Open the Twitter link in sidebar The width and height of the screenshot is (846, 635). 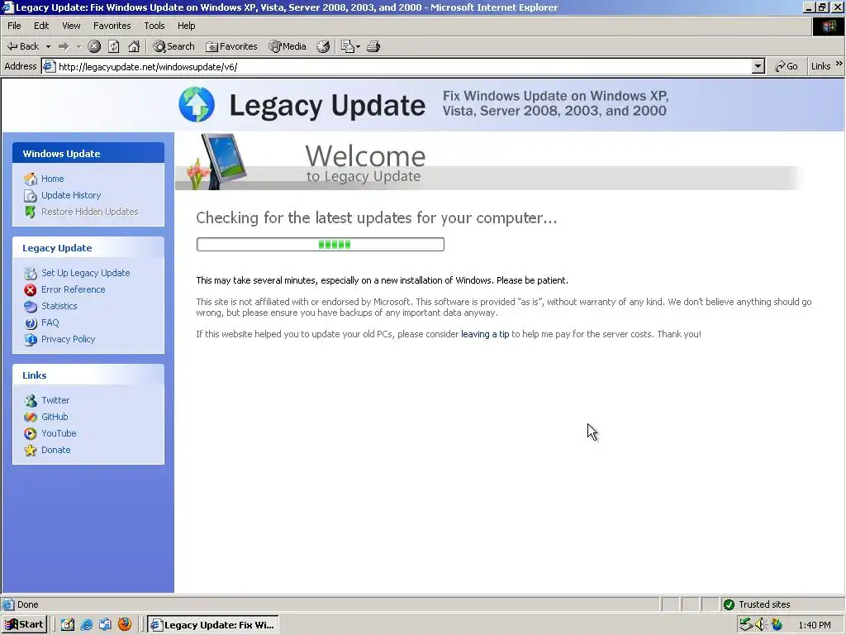(x=55, y=401)
